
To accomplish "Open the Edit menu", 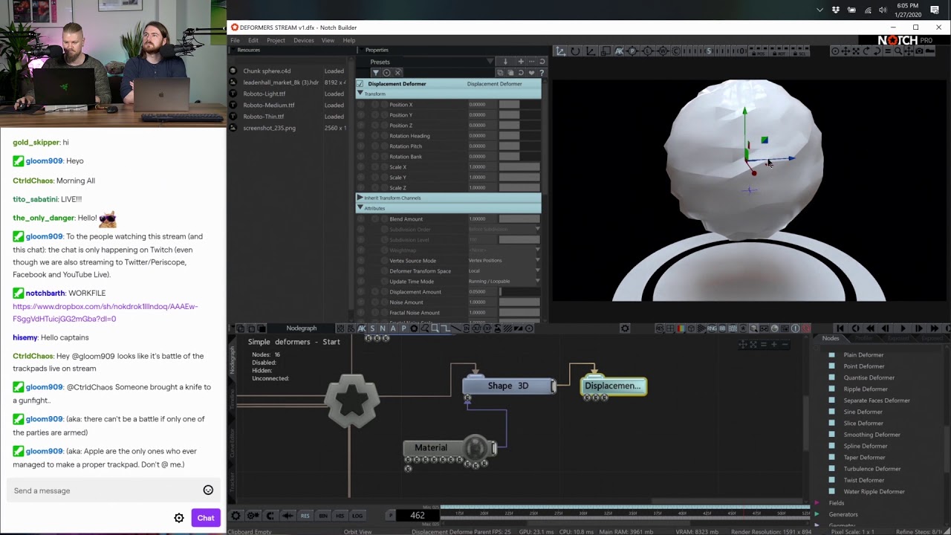I will pyautogui.click(x=253, y=40).
